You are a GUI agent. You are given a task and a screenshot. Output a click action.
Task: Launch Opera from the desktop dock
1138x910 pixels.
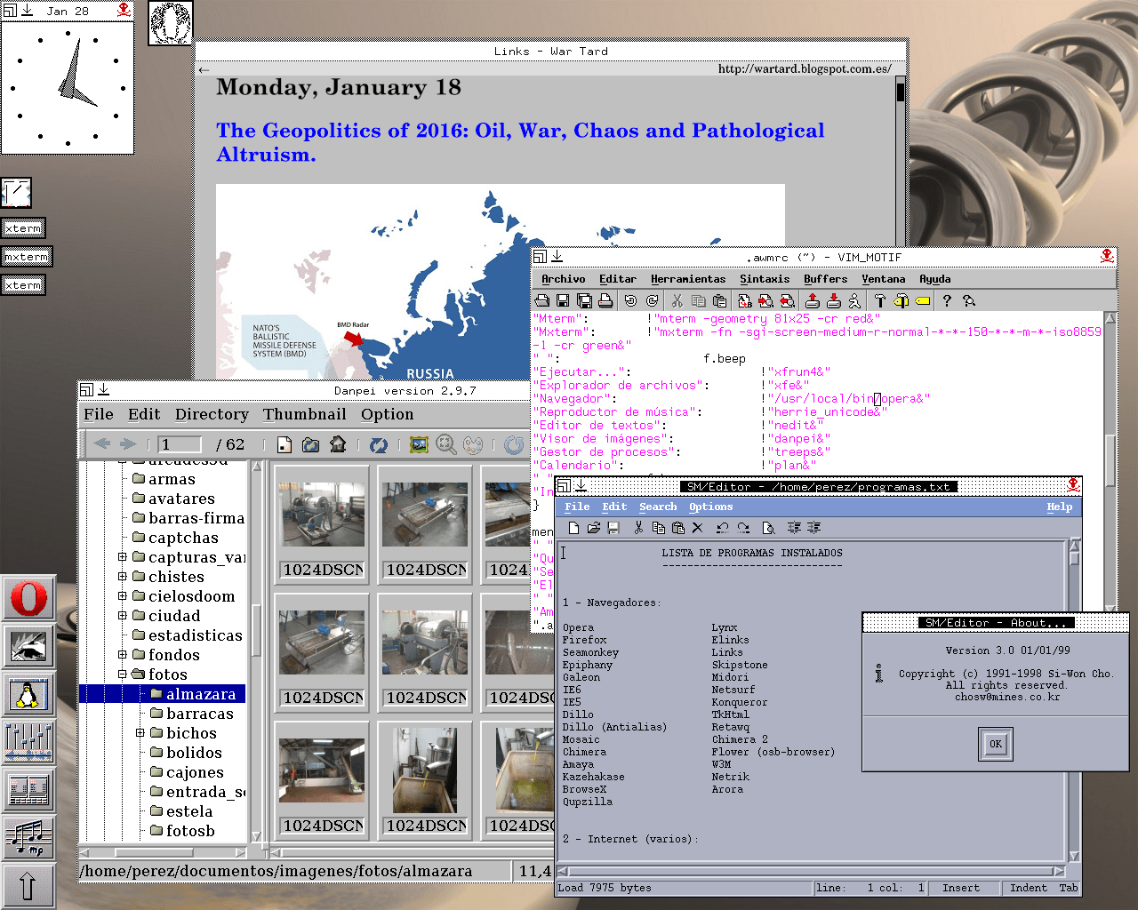pos(28,597)
